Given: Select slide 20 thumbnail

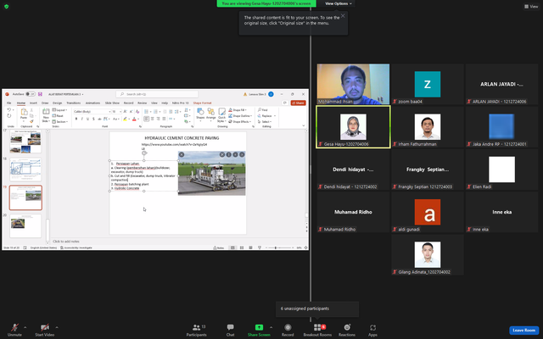Looking at the screenshot, I should pos(25,226).
